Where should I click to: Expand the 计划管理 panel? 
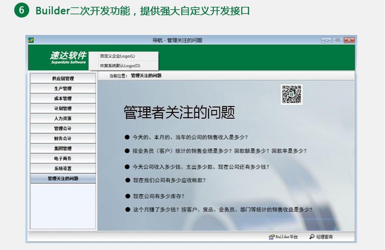tap(63, 108)
